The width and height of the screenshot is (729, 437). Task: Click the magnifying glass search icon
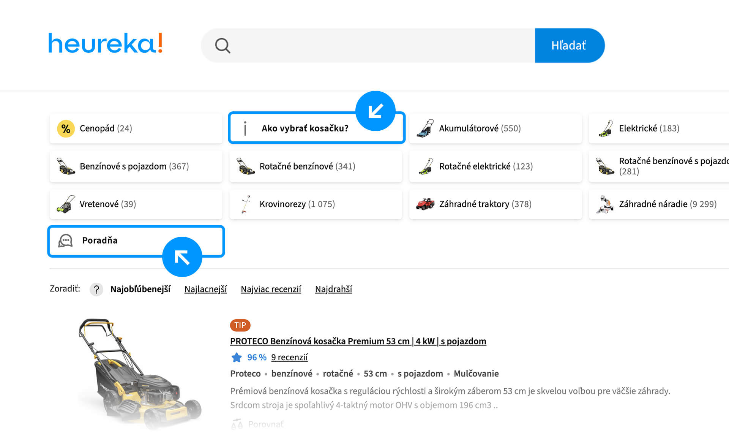pyautogui.click(x=222, y=46)
